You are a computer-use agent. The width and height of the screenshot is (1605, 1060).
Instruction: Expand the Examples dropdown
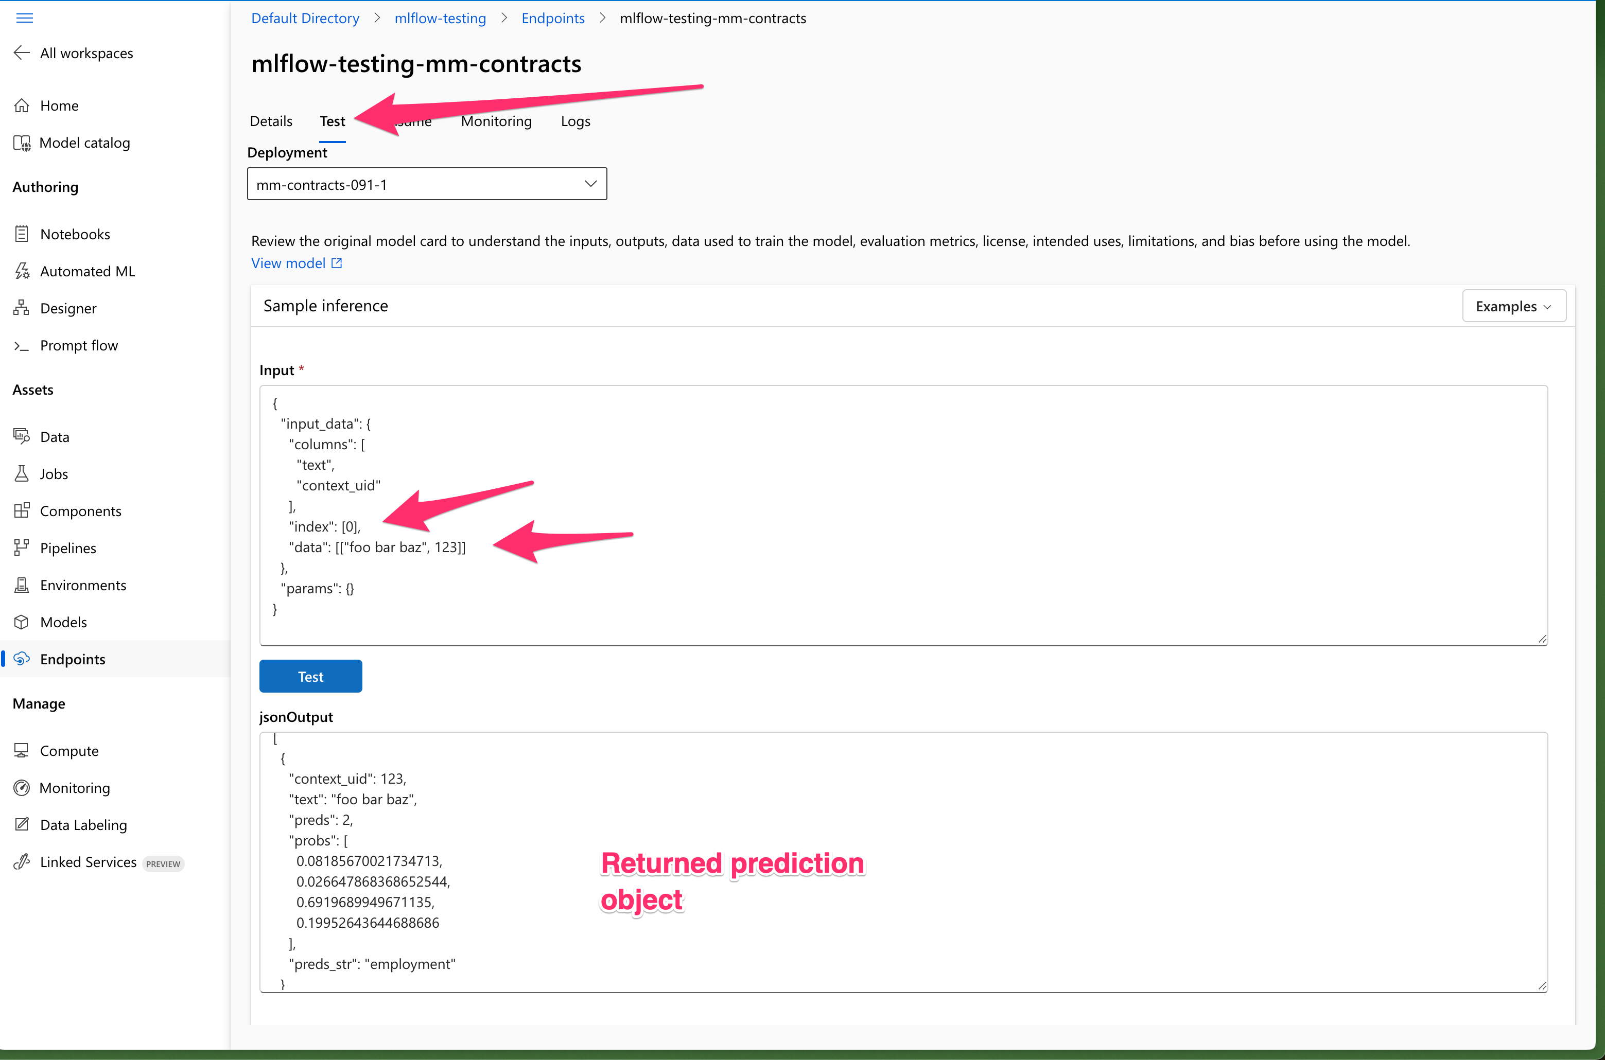click(x=1514, y=306)
